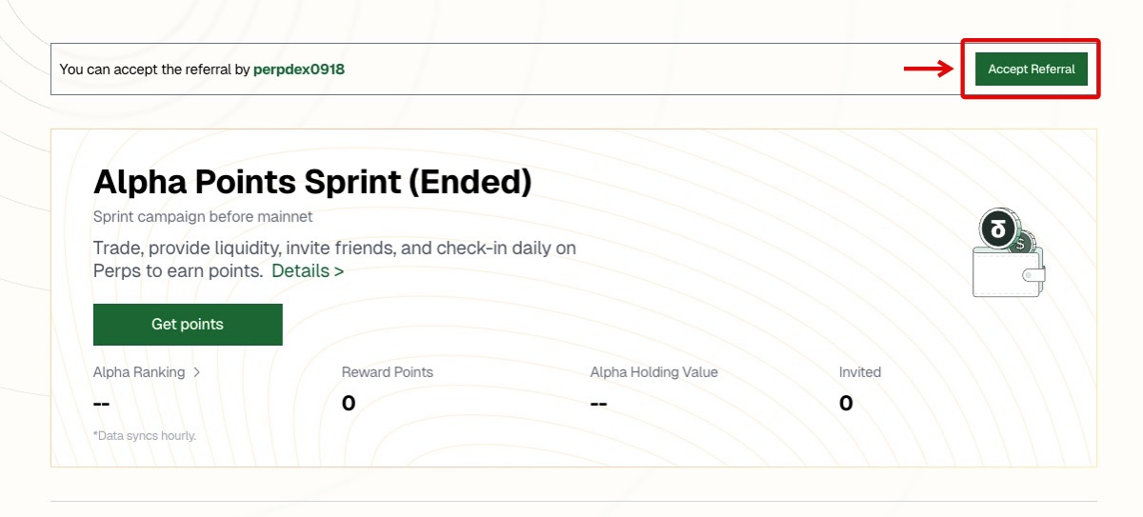Click the "Trade, provide liquidity" description text
Viewport: 1143px width, 517px height.
tap(334, 249)
